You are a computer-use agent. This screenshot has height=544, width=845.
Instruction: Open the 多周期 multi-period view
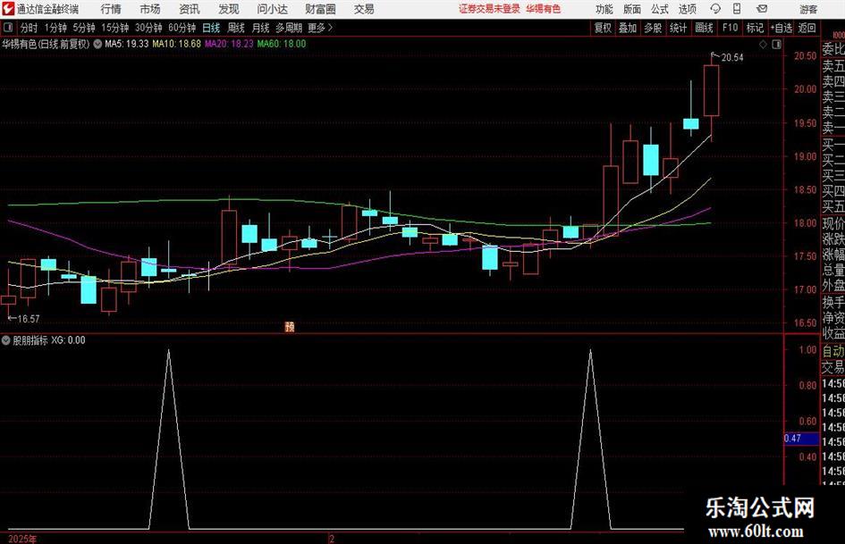coord(289,28)
